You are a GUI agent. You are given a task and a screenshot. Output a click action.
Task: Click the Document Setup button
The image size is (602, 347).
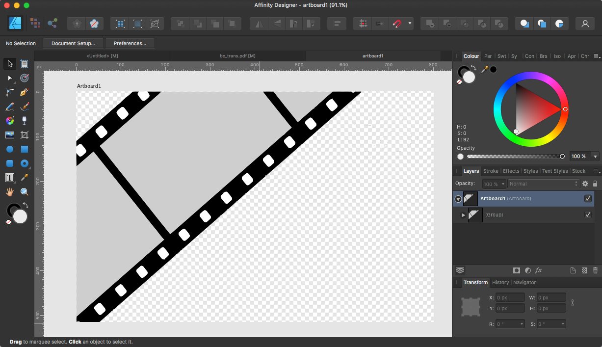(73, 43)
